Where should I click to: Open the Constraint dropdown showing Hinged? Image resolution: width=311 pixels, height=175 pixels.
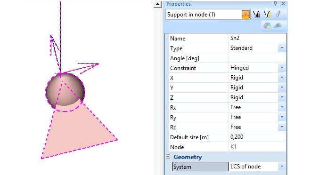[x=282, y=68]
